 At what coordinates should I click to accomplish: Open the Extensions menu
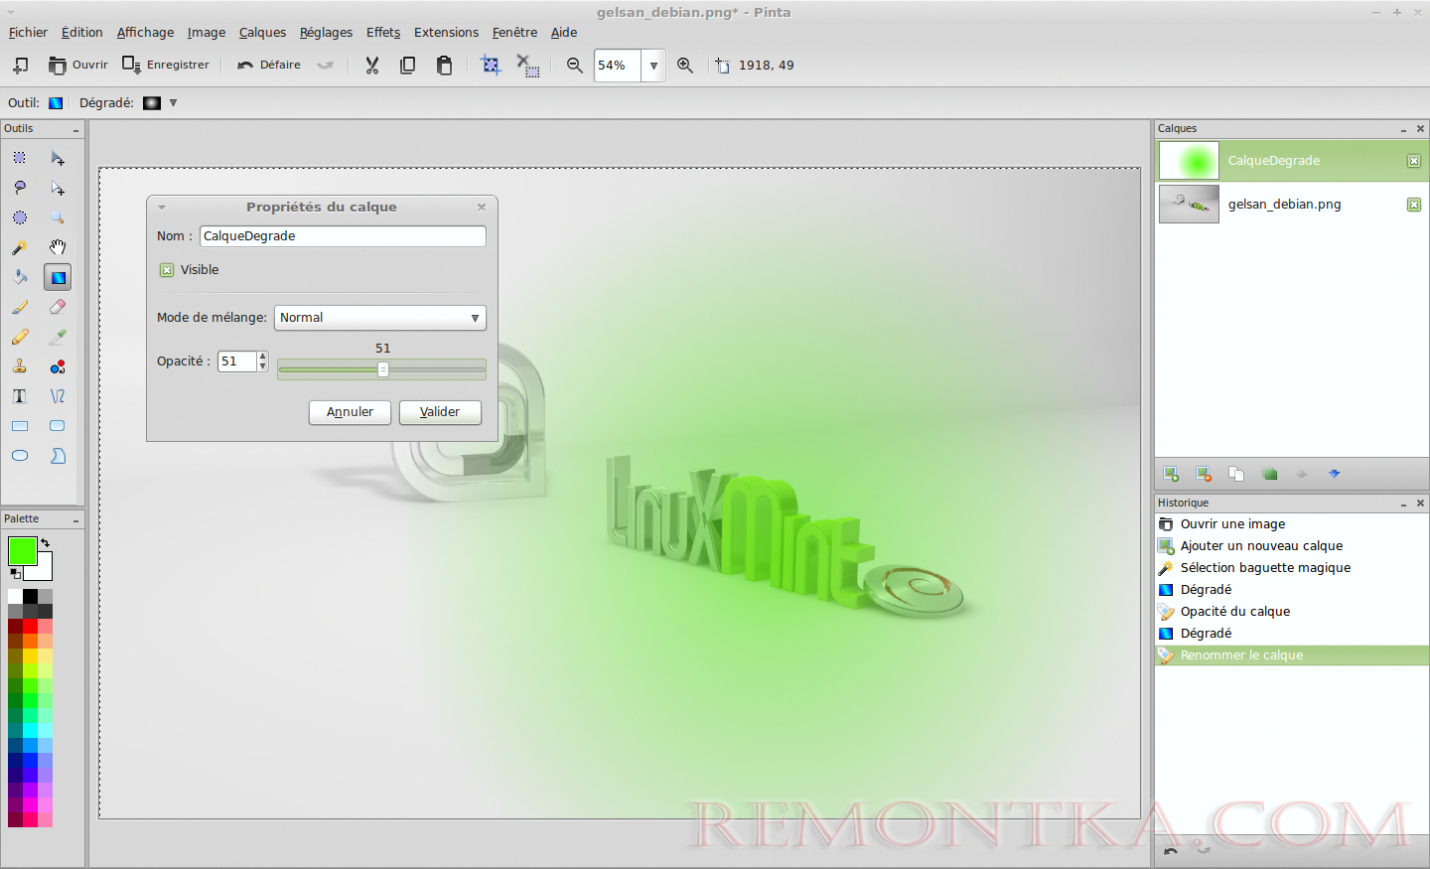(x=446, y=33)
